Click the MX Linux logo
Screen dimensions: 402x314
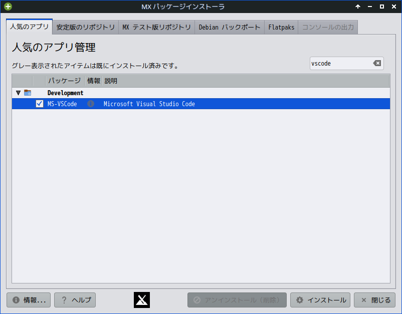tap(142, 300)
